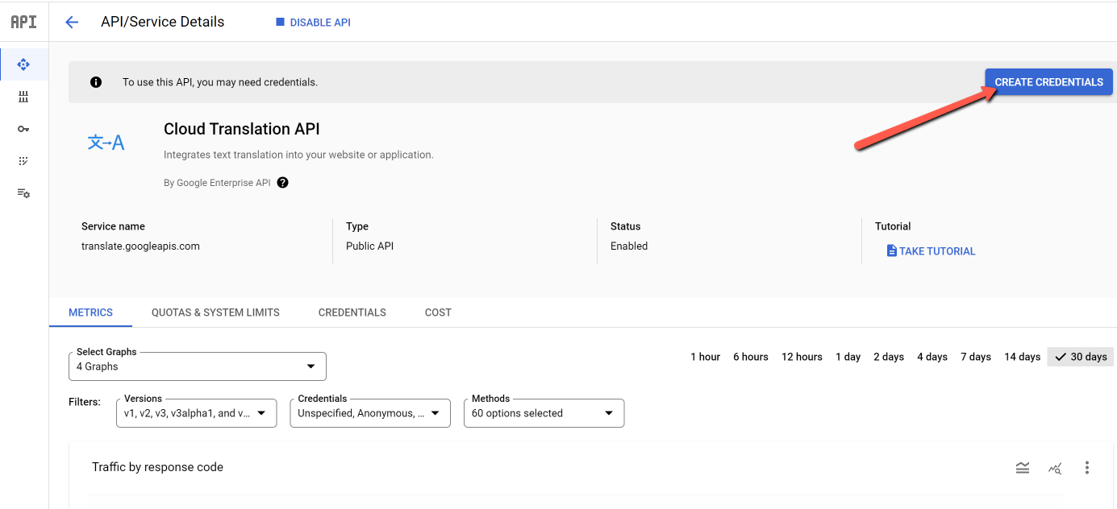1117x509 pixels.
Task: Select the 4 days time range
Action: [932, 357]
